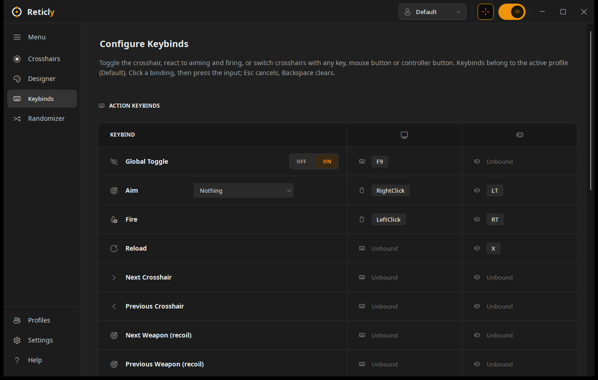This screenshot has height=380, width=598.
Task: Click the LT controller binding for Aim
Action: pos(495,190)
